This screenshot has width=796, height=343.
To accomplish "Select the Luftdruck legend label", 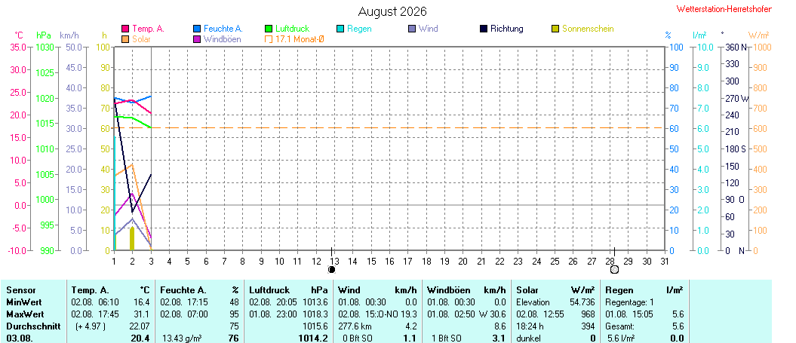I will tap(293, 29).
